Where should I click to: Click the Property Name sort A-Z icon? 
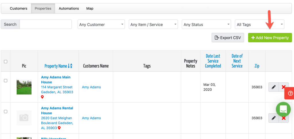[x=70, y=66]
